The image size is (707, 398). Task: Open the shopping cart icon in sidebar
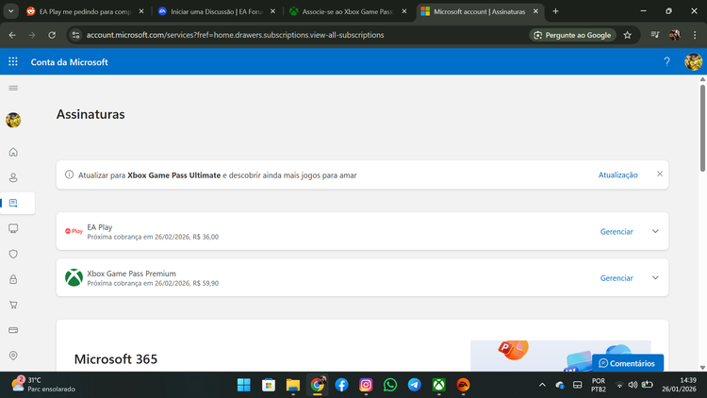(x=13, y=305)
